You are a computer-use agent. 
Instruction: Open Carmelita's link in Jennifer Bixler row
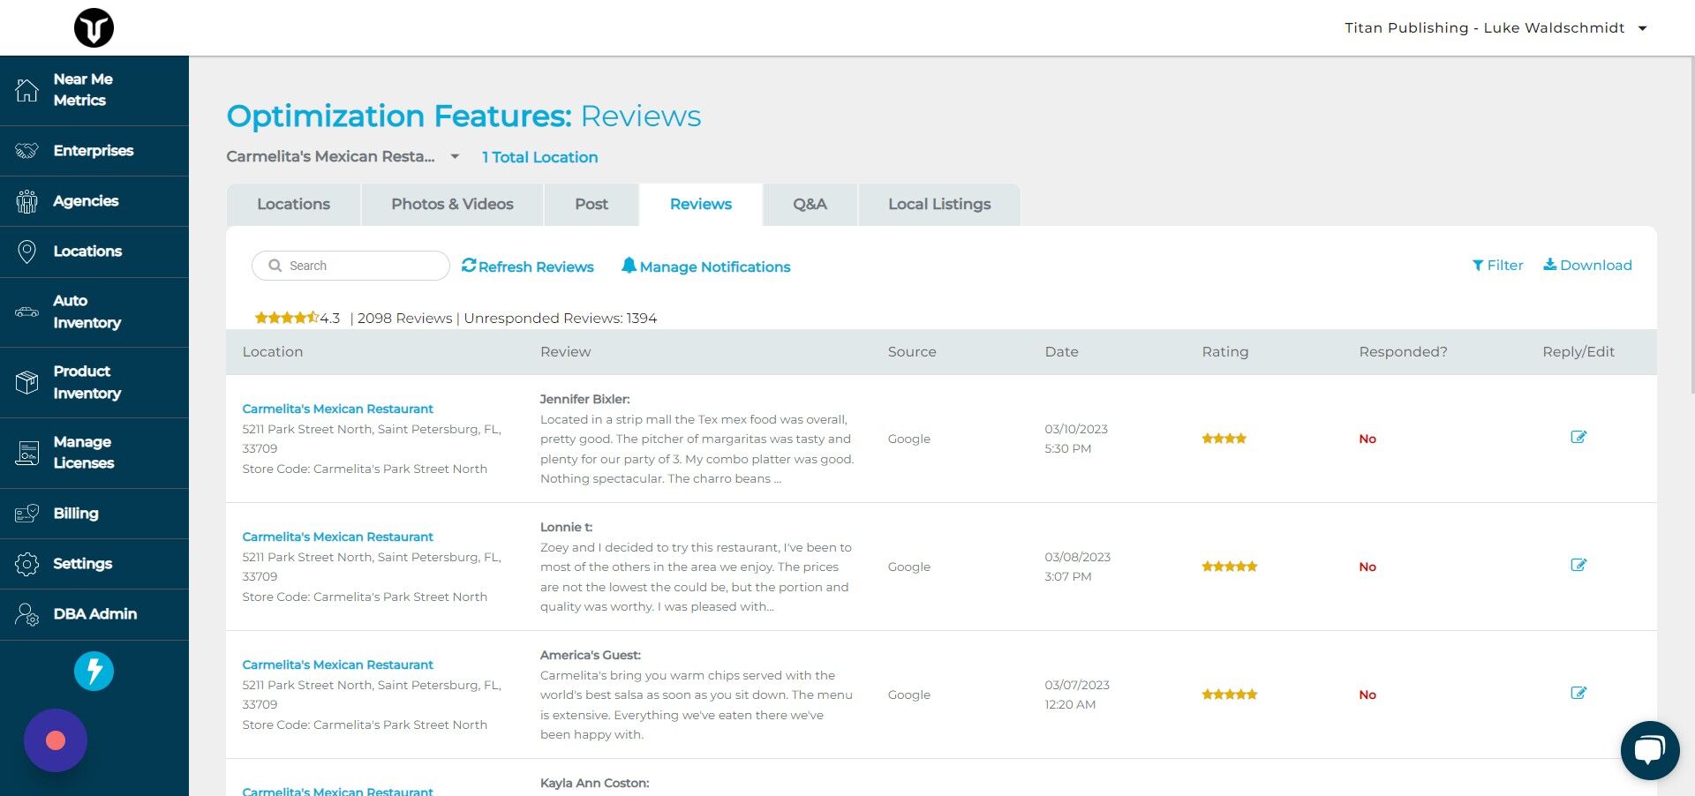[x=337, y=409]
